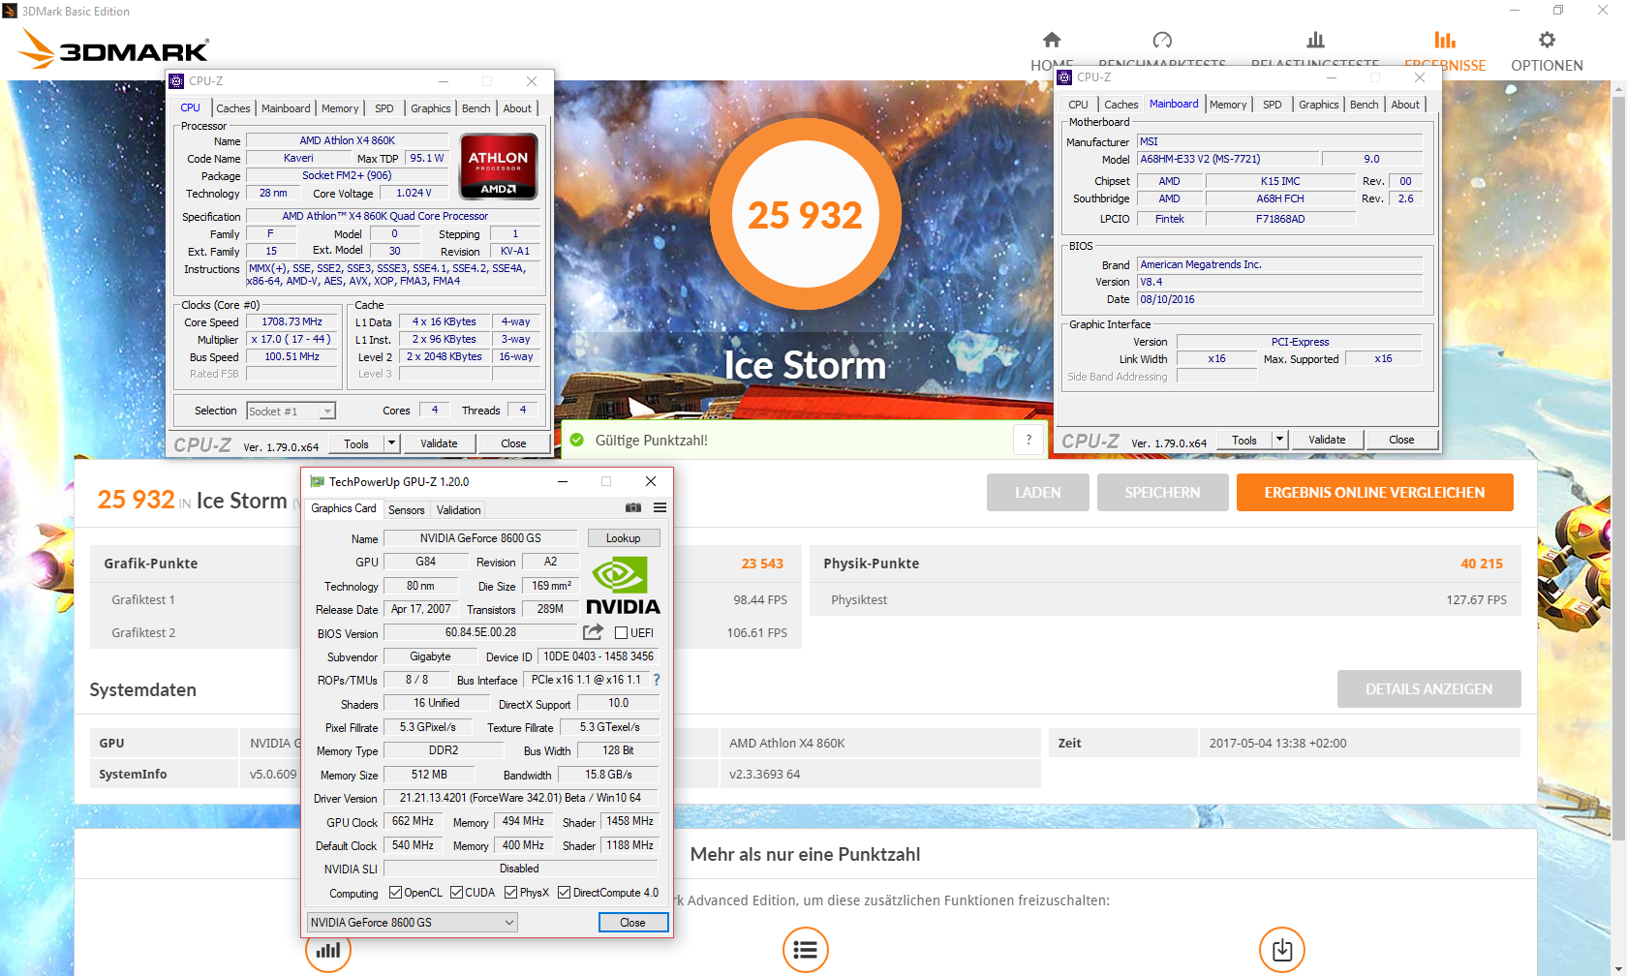1627x976 pixels.
Task: Click the round list icon at the bottom
Action: [805, 950]
